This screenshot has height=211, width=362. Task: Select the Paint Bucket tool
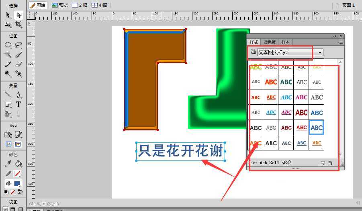click(18, 164)
